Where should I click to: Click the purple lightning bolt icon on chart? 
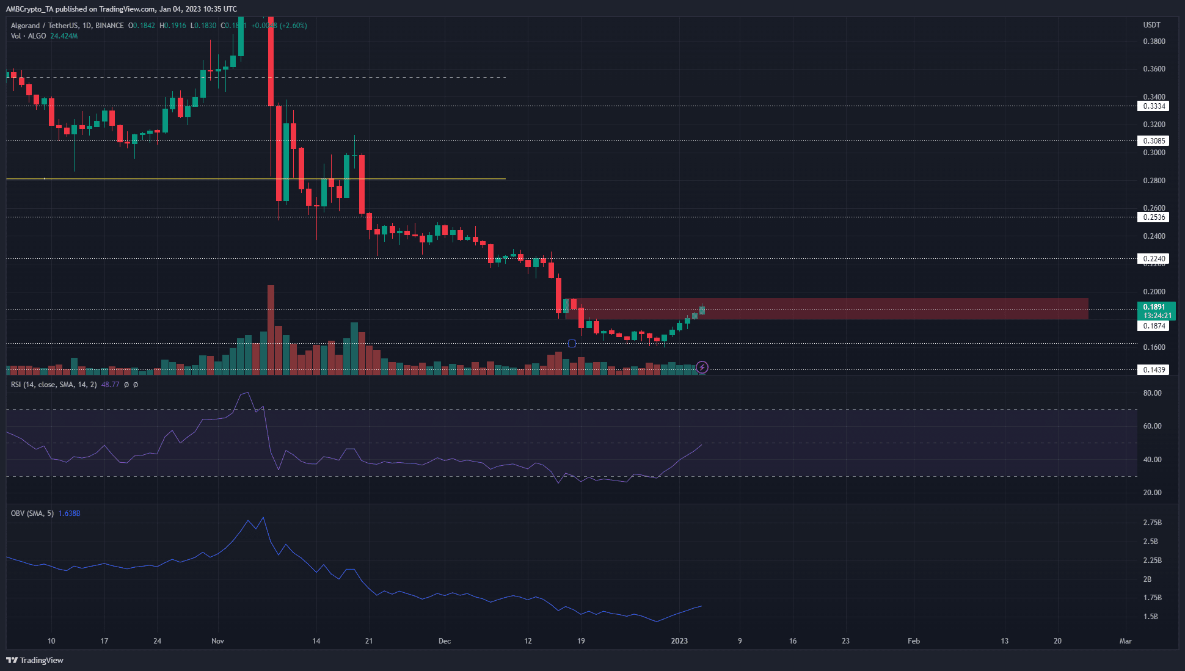tap(702, 367)
